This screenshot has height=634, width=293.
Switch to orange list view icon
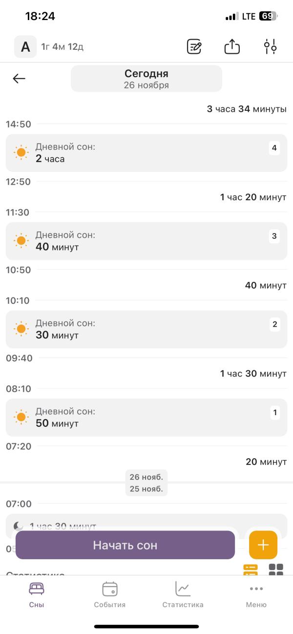pyautogui.click(x=251, y=570)
